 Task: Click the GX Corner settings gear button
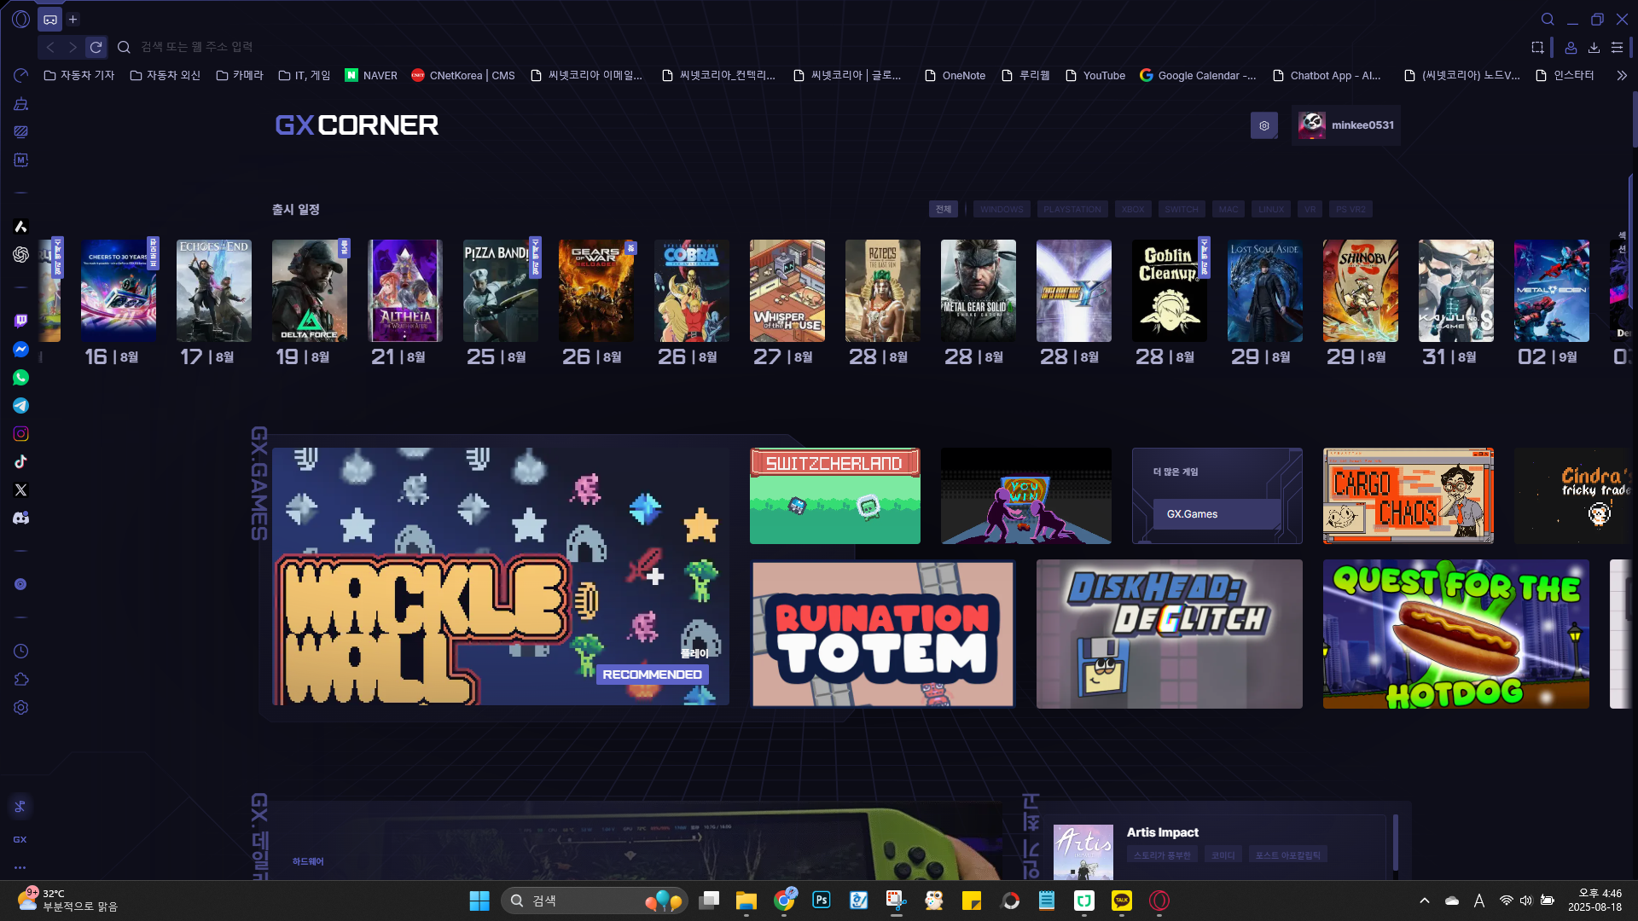1263,125
